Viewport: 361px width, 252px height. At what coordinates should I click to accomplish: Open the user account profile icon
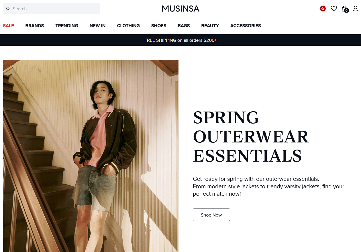[356, 9]
